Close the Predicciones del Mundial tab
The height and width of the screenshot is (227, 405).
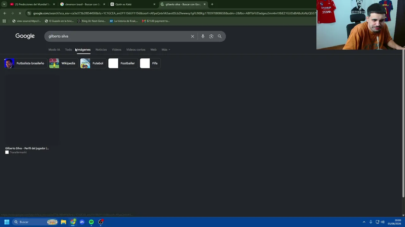point(54,4)
